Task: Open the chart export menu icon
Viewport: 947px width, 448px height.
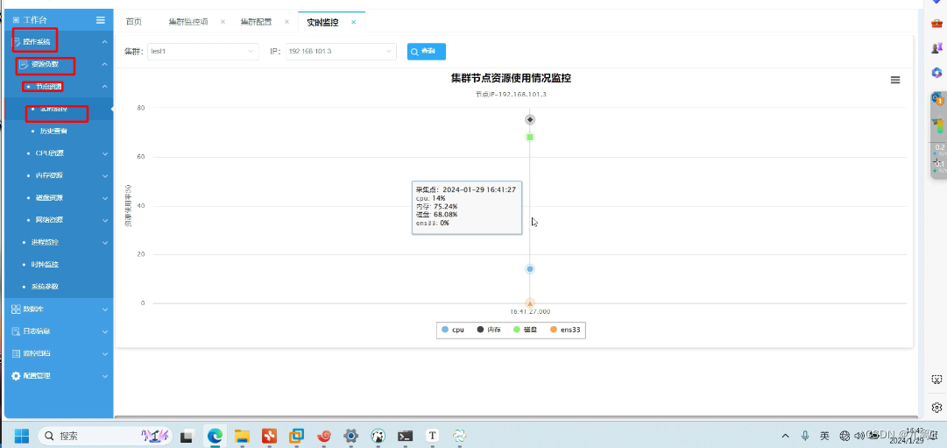Action: coord(895,80)
